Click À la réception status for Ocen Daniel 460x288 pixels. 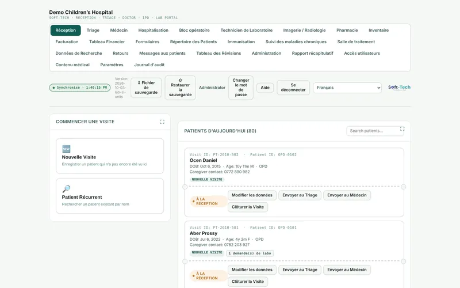pos(208,201)
